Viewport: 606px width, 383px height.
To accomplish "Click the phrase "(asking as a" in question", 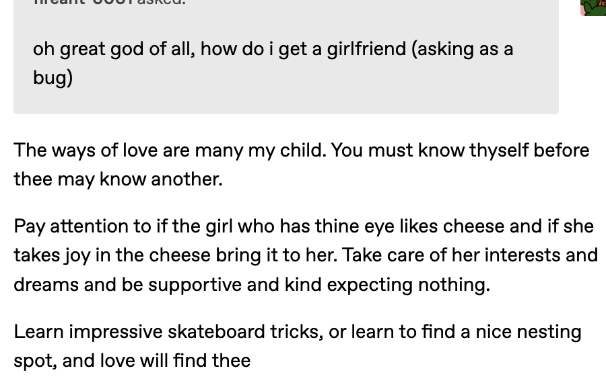I will (x=462, y=49).
